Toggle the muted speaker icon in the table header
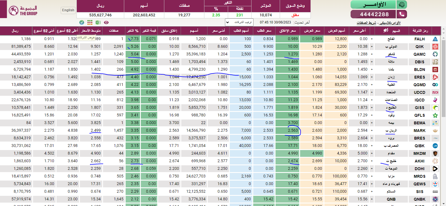 386,30
